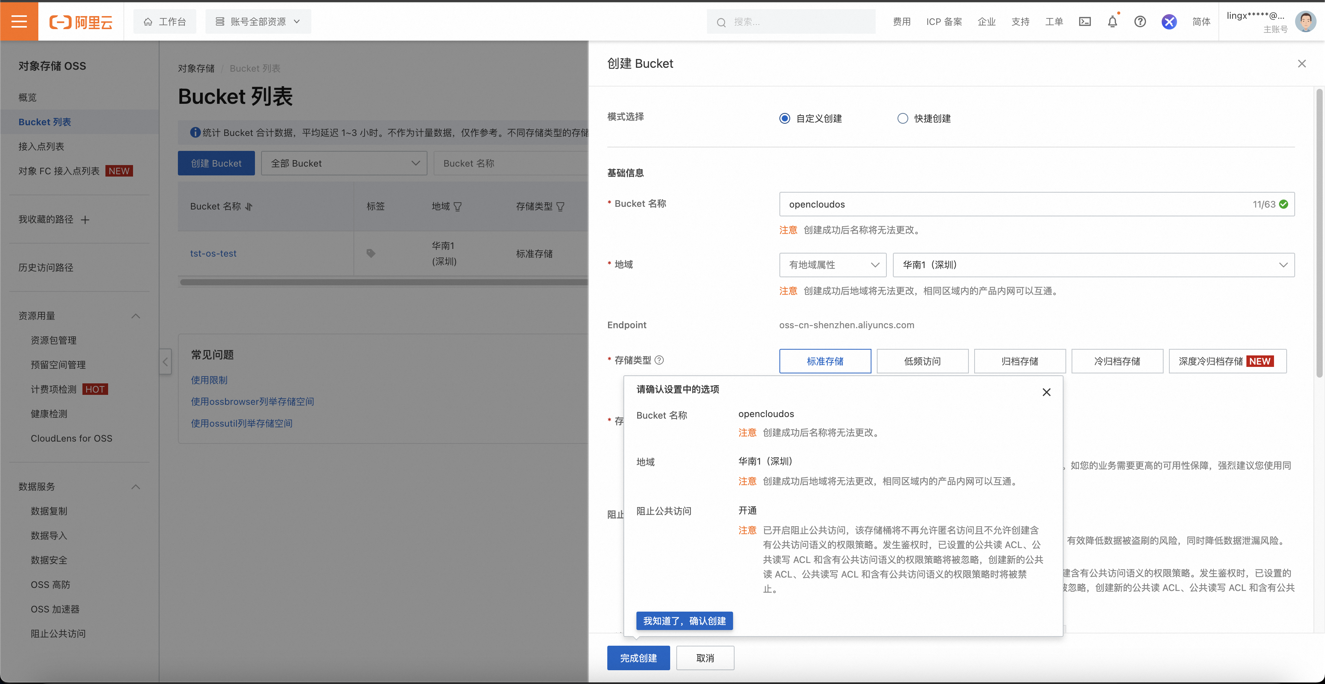Open OSS accelerator sidebar item
This screenshot has height=684, width=1325.
(x=55, y=609)
